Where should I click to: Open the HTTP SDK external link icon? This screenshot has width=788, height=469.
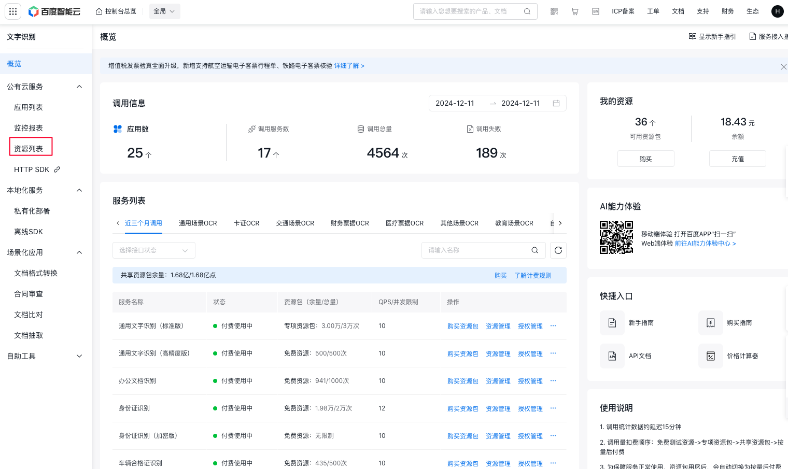[x=57, y=169]
